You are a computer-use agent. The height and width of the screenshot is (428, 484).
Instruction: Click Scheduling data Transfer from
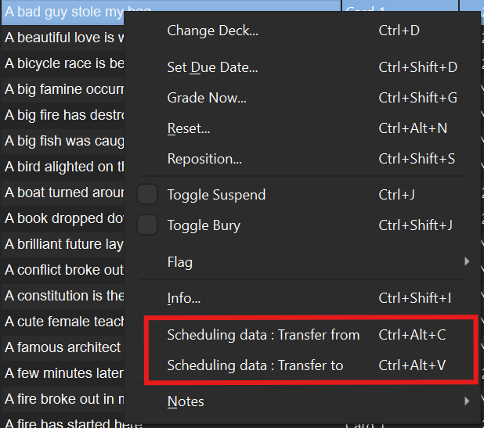tap(263, 335)
